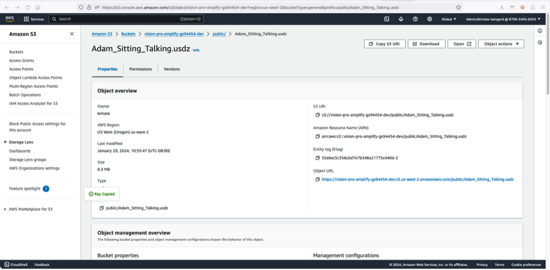
Task: Focus the AWS console Search field
Action: (126, 19)
